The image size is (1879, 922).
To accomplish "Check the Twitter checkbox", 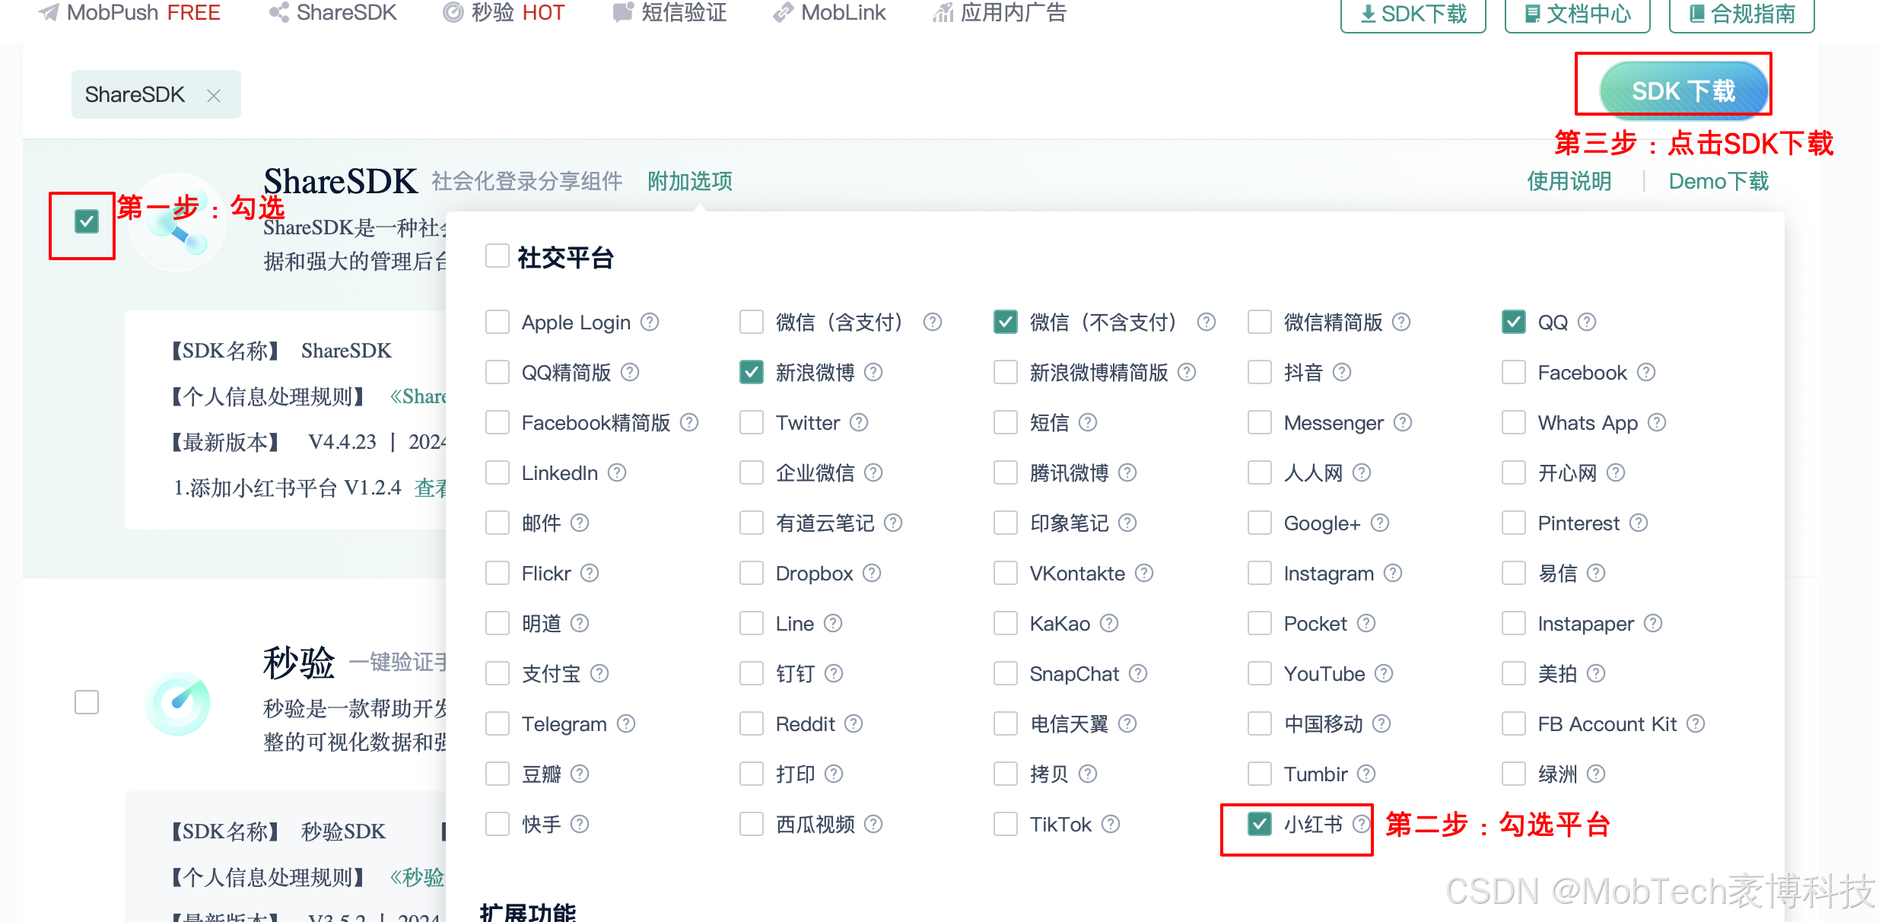I will (752, 422).
